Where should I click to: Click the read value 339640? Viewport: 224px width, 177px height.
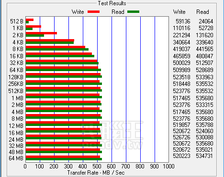click(x=205, y=42)
